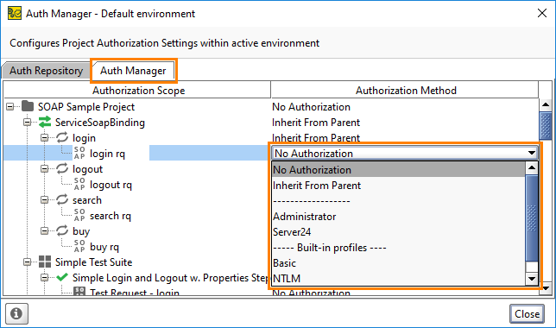This screenshot has height=328, width=556.
Task: Click the Simple Test Suite grid icon
Action: pyautogui.click(x=45, y=262)
